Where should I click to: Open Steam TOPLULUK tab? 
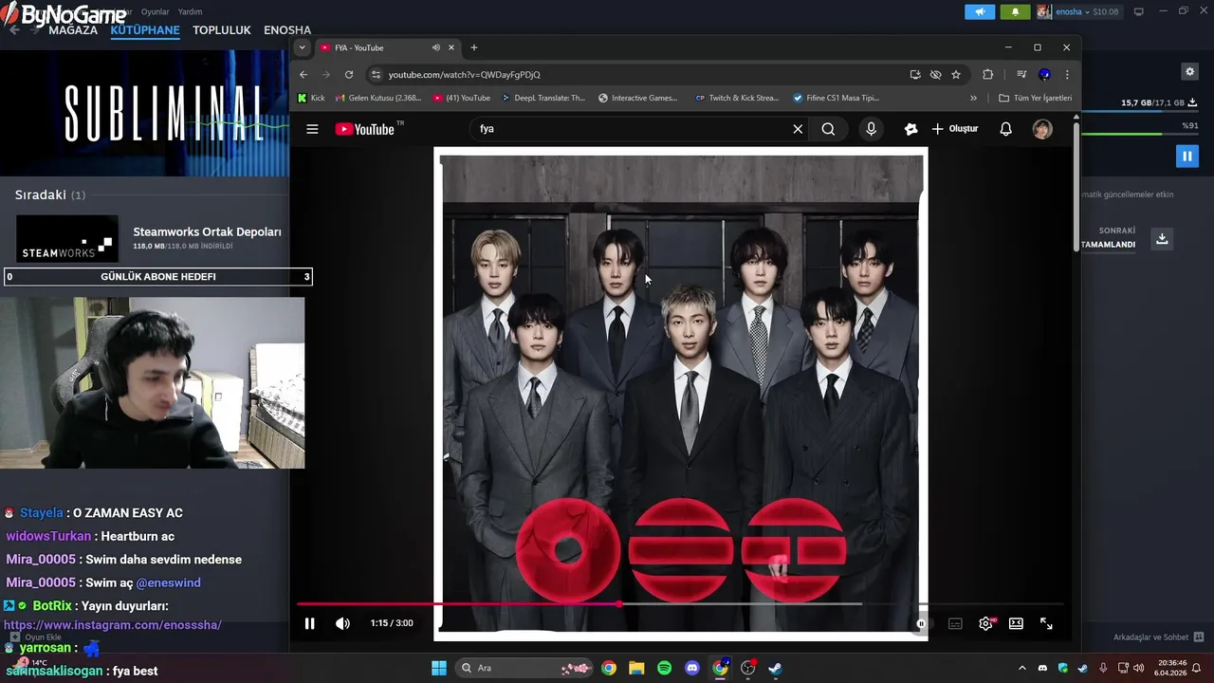coord(222,30)
